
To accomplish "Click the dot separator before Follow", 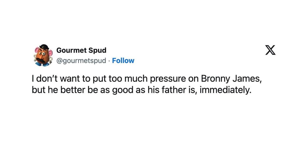I will click(109, 61).
